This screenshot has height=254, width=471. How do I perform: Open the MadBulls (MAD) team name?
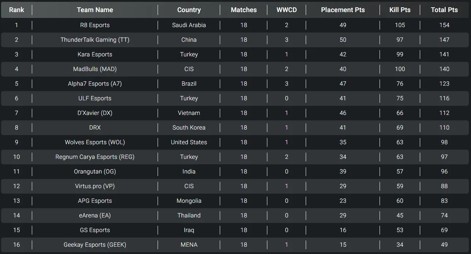click(95, 69)
